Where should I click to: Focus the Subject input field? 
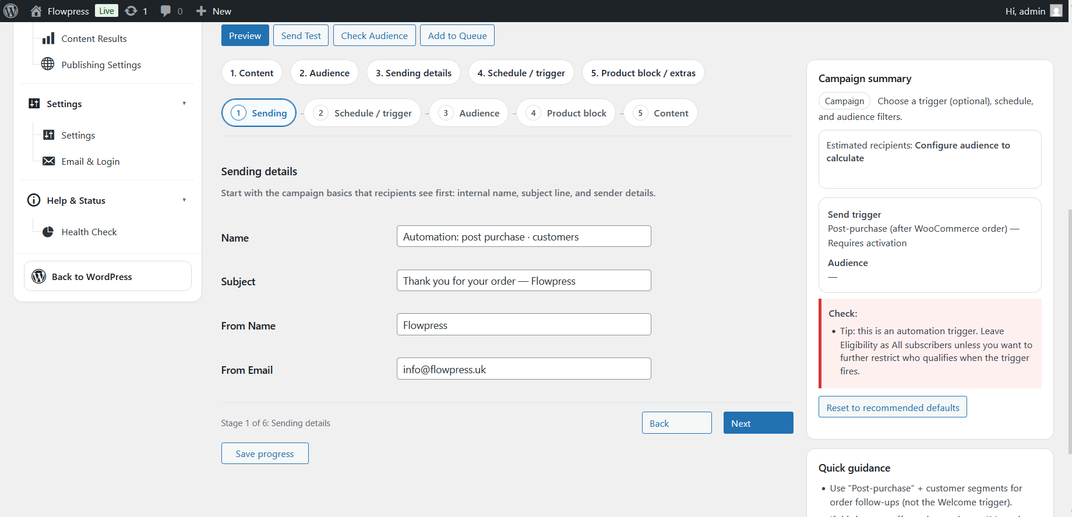coord(524,281)
